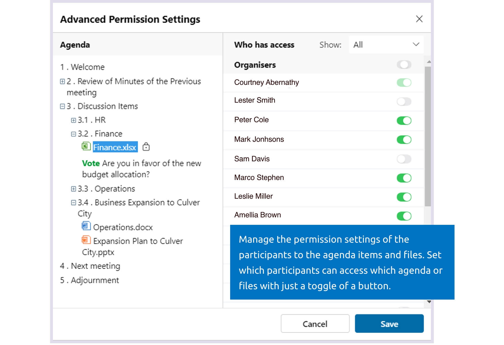Click the Word icon for Operations.docx
Image resolution: width=504 pixels, height=345 pixels.
click(86, 227)
